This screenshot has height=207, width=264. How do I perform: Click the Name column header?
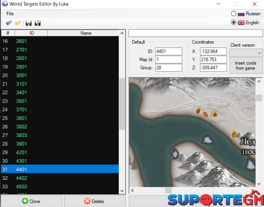[83, 33]
